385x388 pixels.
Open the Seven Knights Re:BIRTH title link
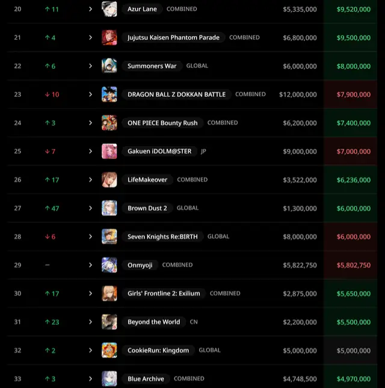pos(162,236)
